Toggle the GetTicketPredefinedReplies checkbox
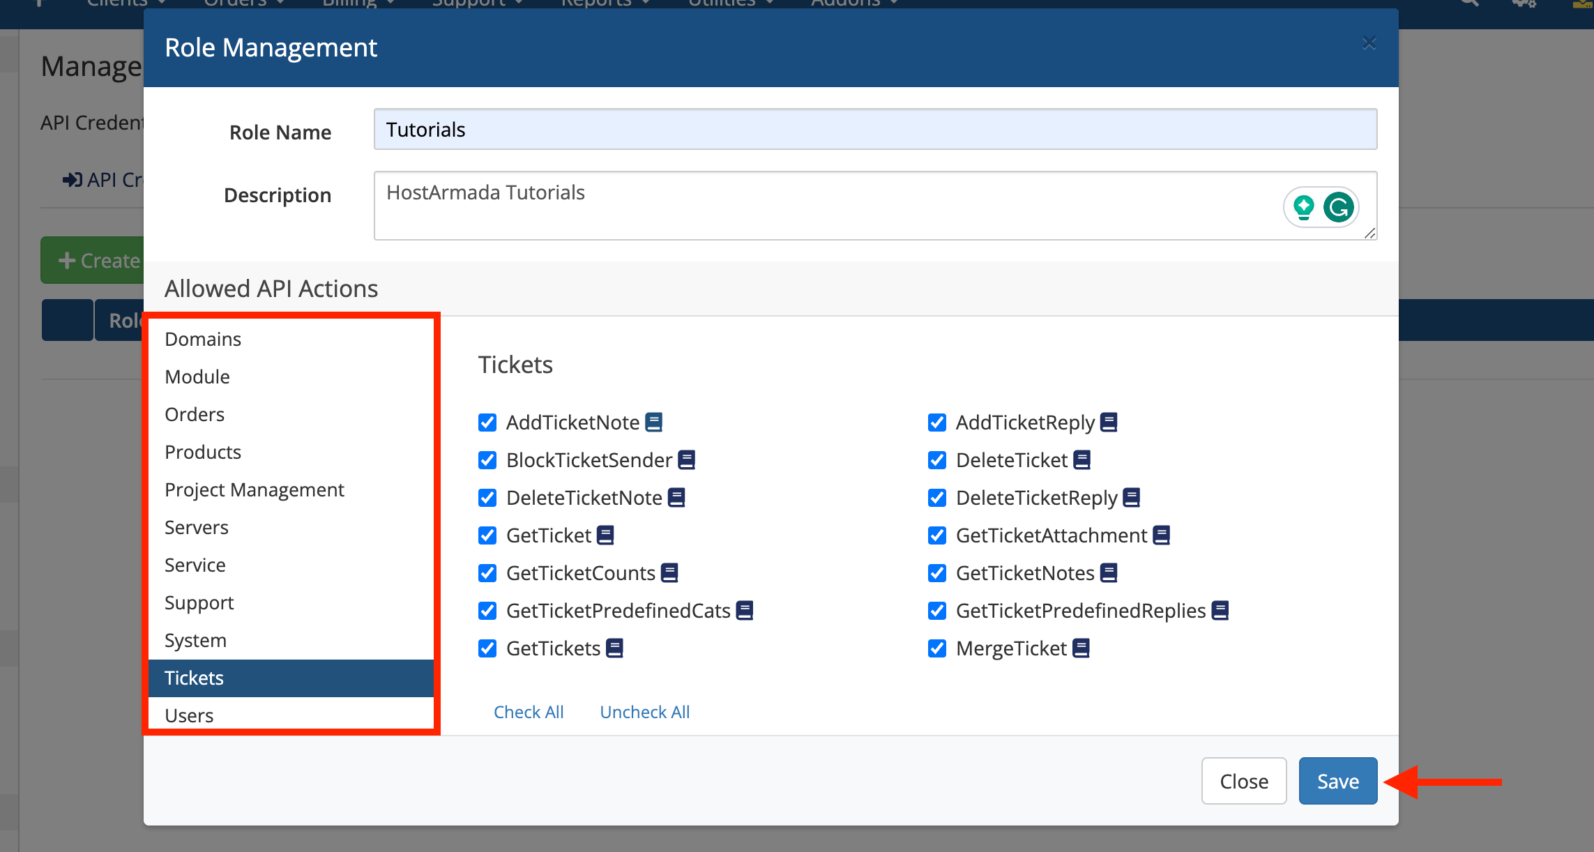1594x852 pixels. point(937,611)
